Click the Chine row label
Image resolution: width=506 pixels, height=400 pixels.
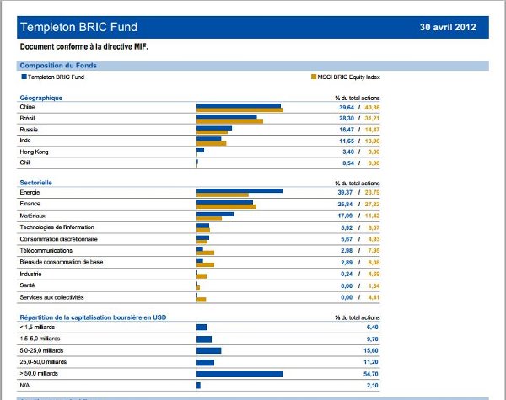point(27,107)
